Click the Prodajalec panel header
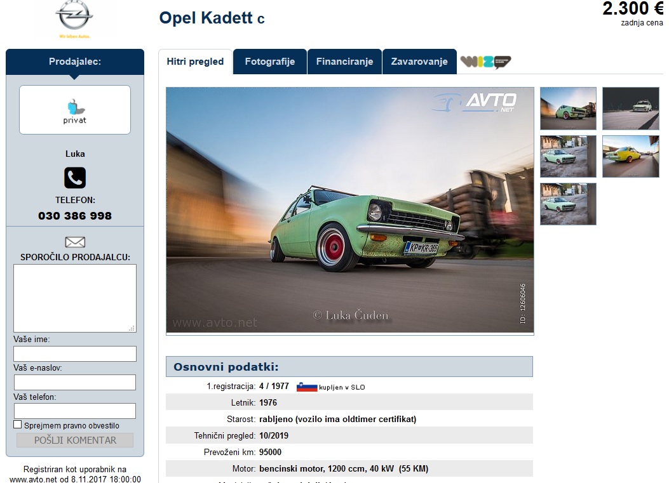 [75, 62]
